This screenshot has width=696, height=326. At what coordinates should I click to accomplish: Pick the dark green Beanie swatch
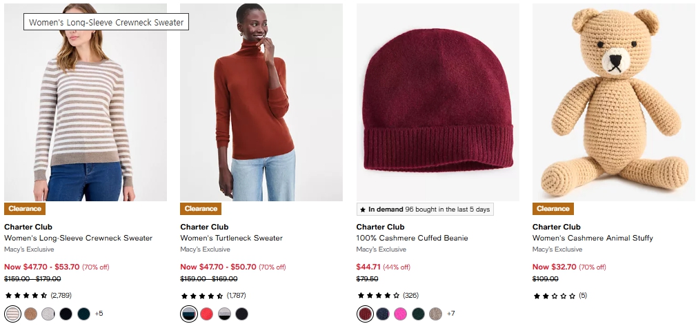tap(418, 314)
